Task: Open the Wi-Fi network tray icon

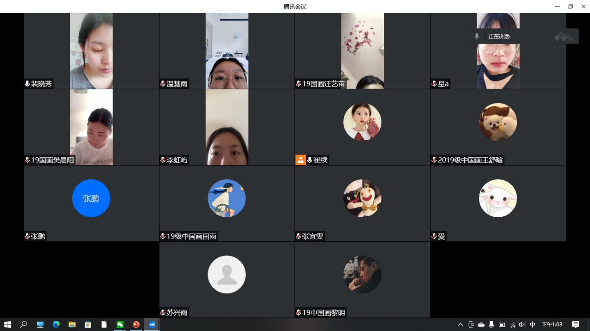Action: pos(512,325)
